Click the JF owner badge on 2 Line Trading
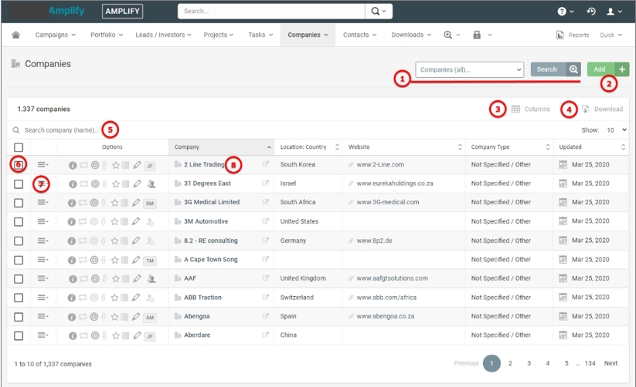Screen dimensions: 636x387 (x=150, y=166)
